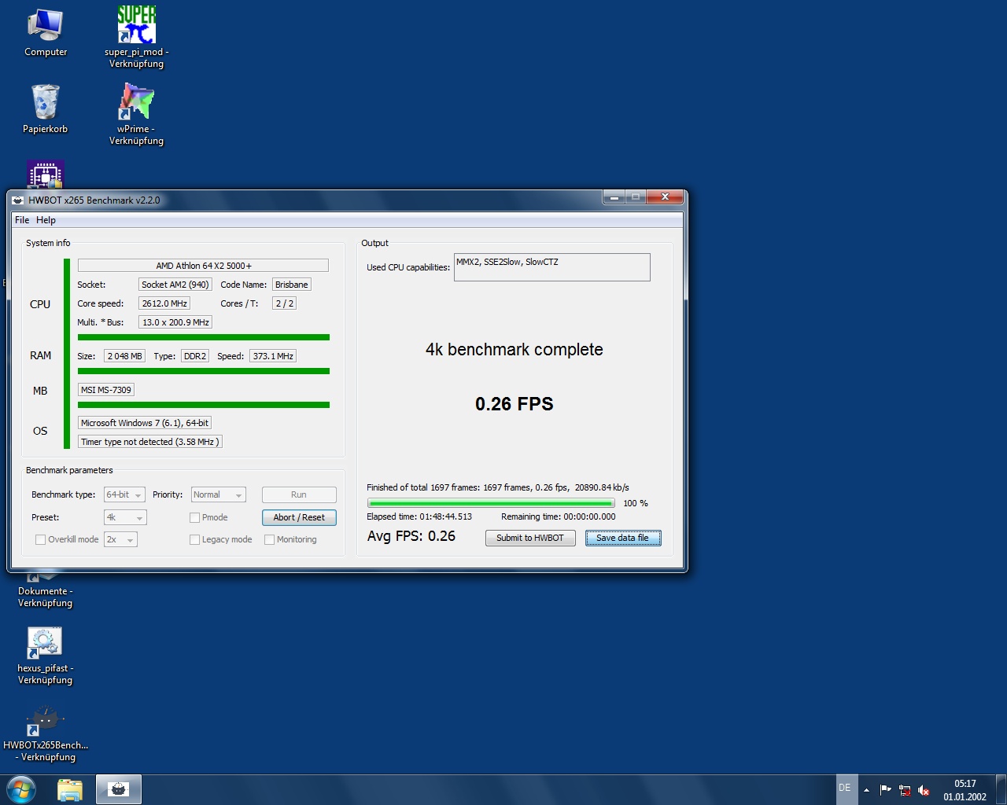Open the Help menu
Screen dimensions: 1007x805
(46, 220)
